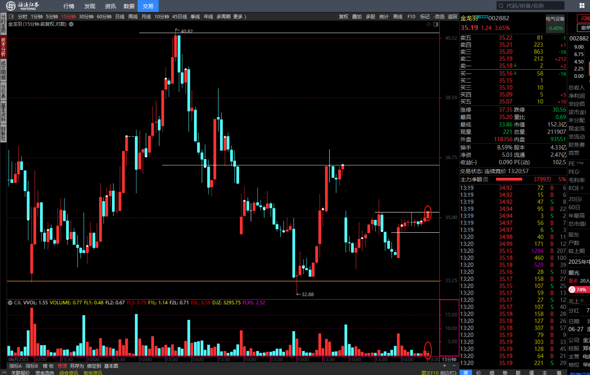
Task: Open the 财联社 side tab
Action: coord(3,133)
